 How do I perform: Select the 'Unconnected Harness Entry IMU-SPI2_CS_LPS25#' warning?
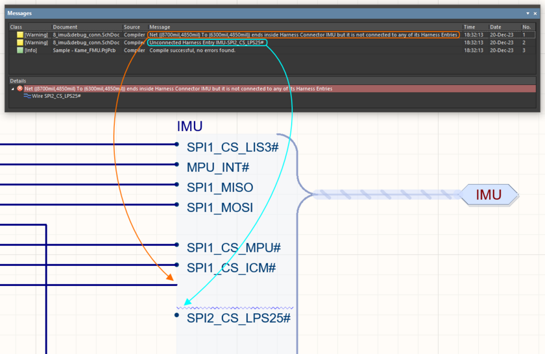coord(207,42)
